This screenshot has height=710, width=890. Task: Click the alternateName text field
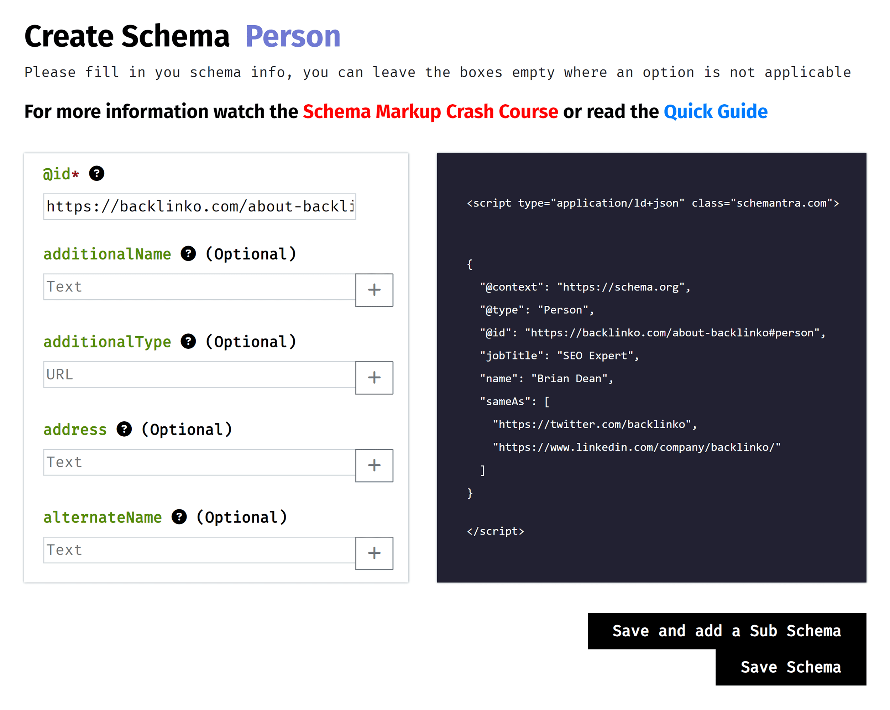click(x=199, y=550)
